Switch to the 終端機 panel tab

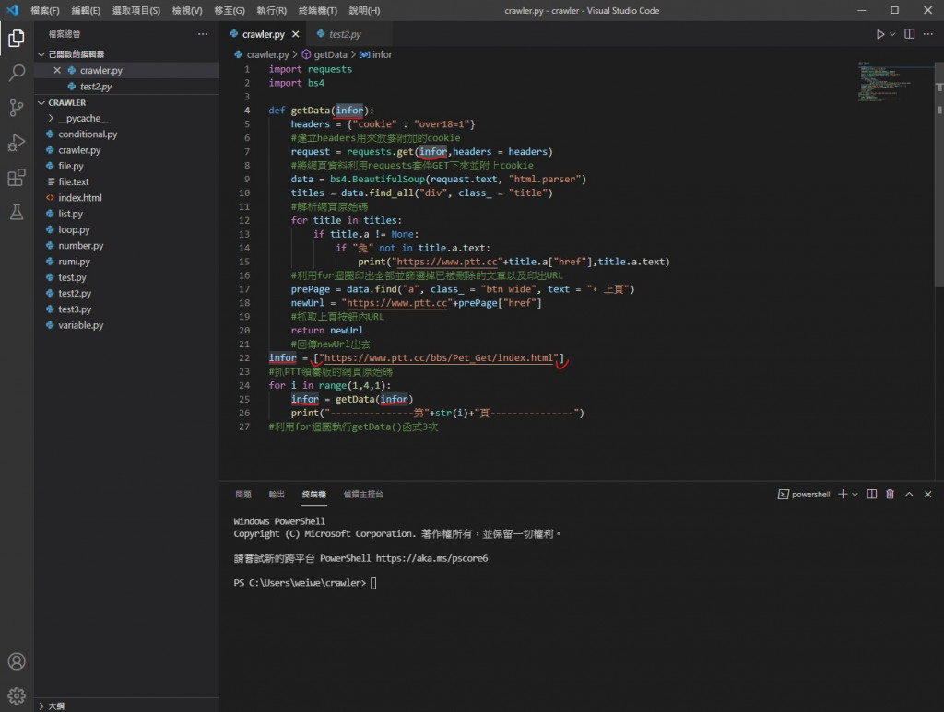(x=313, y=495)
